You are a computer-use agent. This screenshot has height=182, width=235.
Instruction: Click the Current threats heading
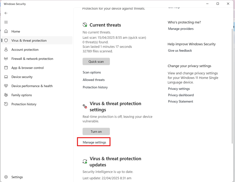[x=105, y=25]
